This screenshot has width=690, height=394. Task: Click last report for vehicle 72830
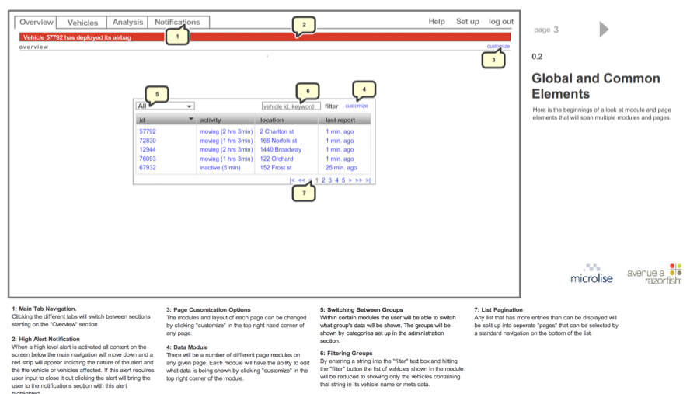pyautogui.click(x=340, y=141)
